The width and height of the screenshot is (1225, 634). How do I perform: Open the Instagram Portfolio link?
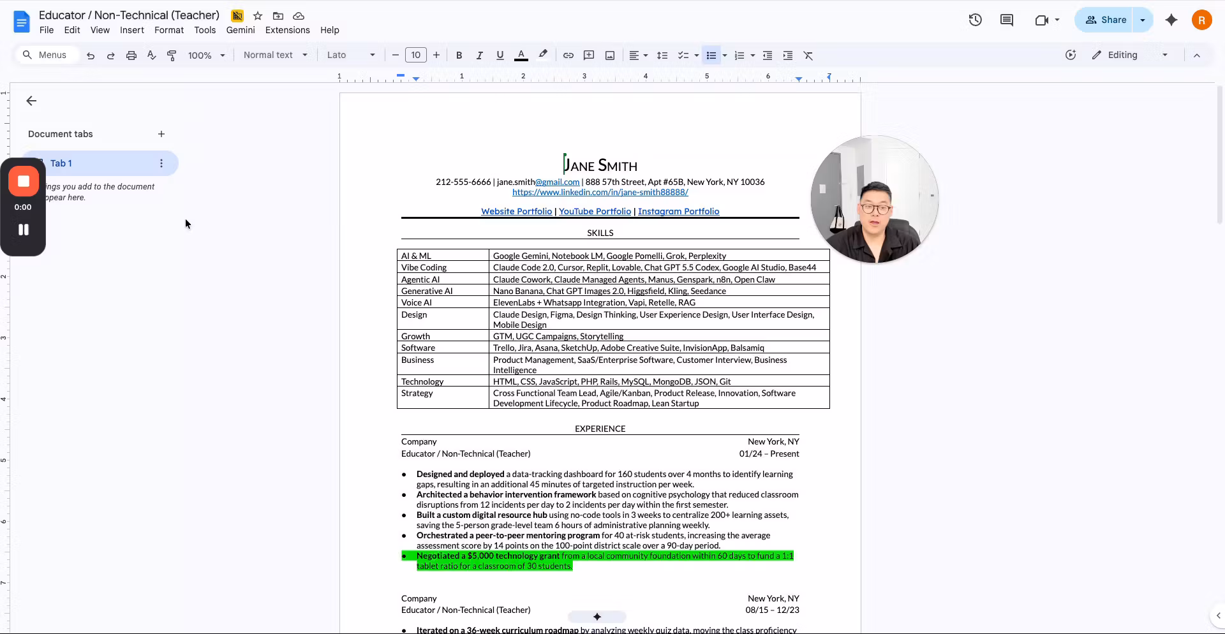coord(678,212)
